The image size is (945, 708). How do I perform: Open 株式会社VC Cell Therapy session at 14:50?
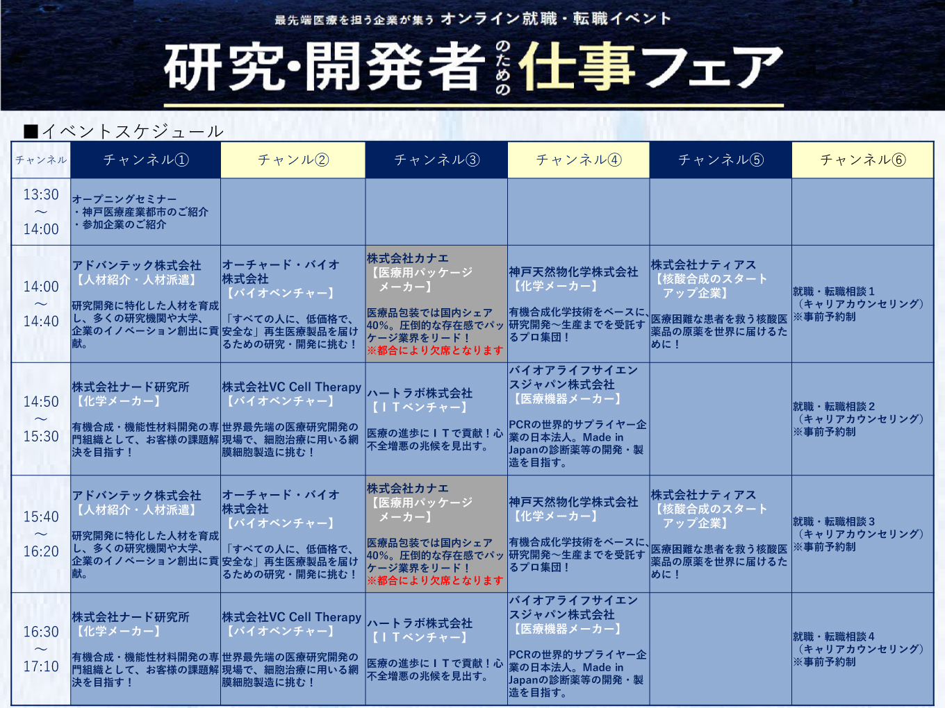(293, 419)
